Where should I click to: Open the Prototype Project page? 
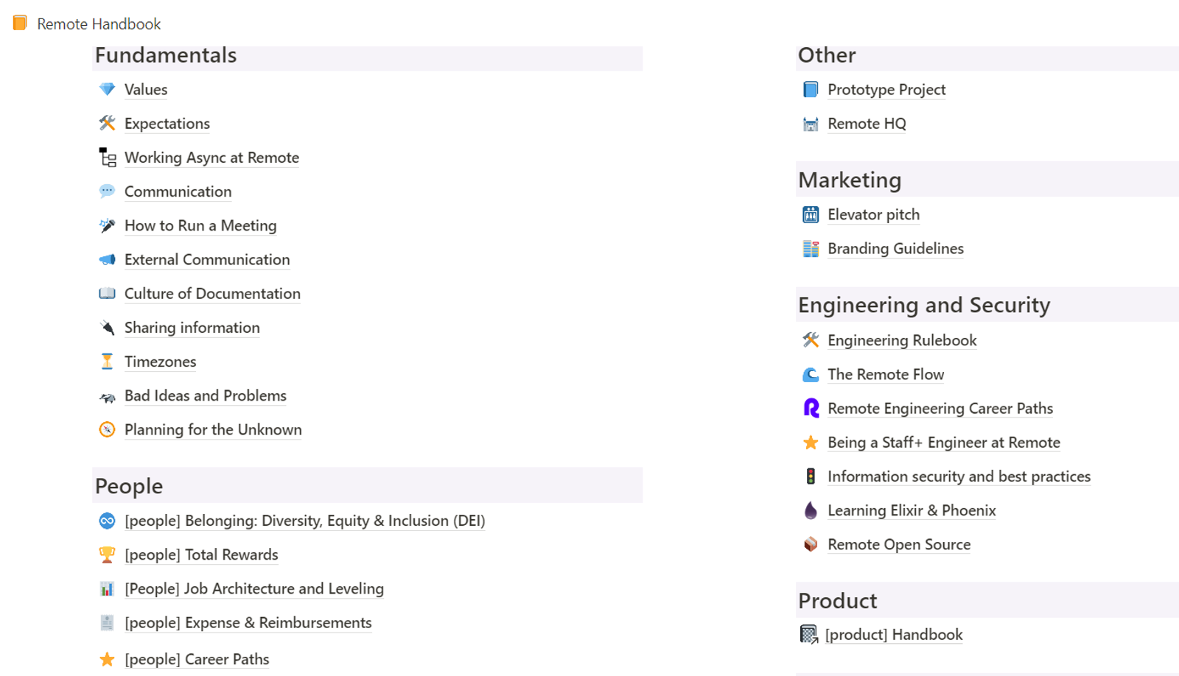tap(886, 89)
